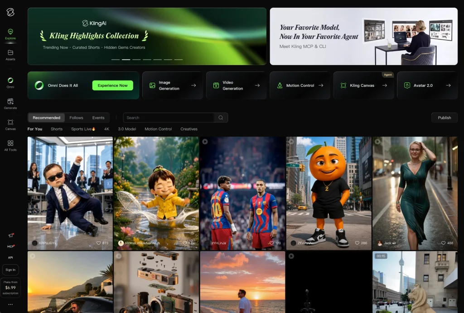Open the Explore sidebar section
The height and width of the screenshot is (313, 464).
(10, 34)
